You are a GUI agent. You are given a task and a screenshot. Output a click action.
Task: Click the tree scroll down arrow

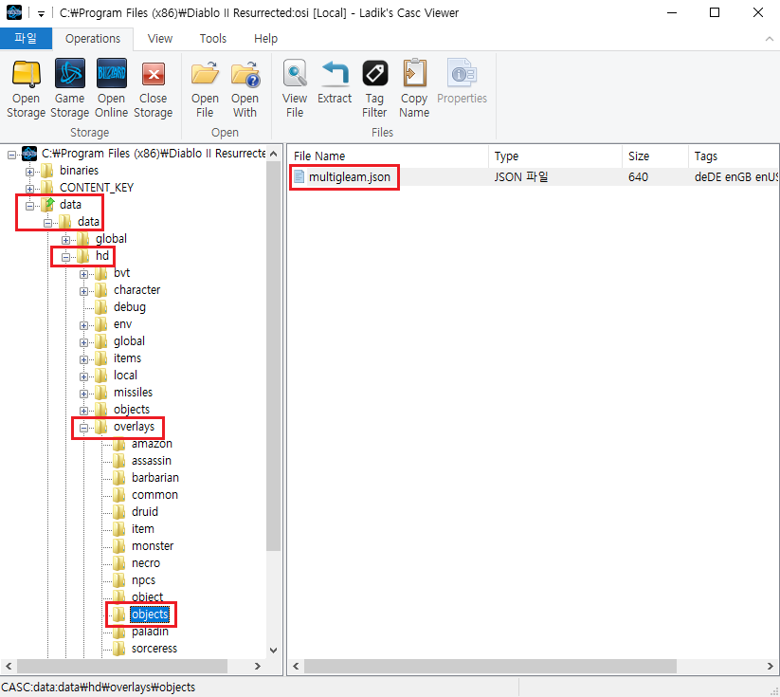point(274,650)
